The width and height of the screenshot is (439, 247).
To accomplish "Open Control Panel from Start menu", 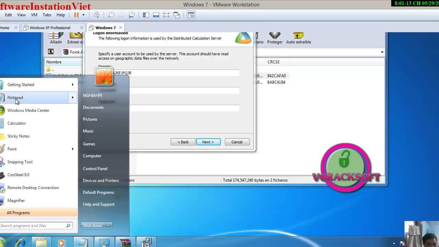I will pos(95,169).
